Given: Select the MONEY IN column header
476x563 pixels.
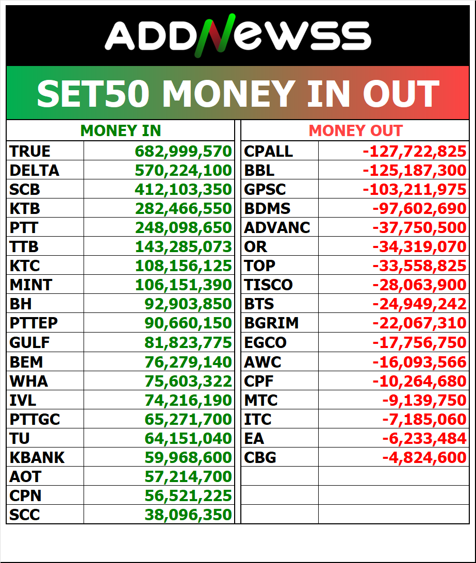Looking at the screenshot, I should [x=121, y=131].
